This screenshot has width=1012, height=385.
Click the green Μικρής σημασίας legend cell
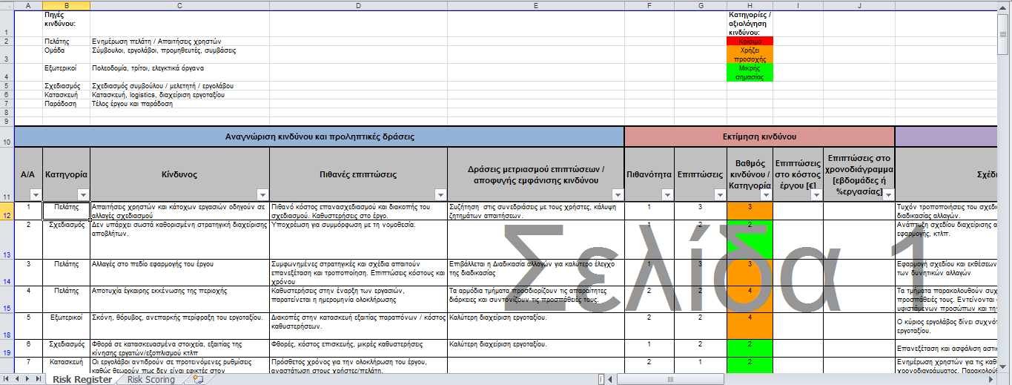click(x=750, y=73)
